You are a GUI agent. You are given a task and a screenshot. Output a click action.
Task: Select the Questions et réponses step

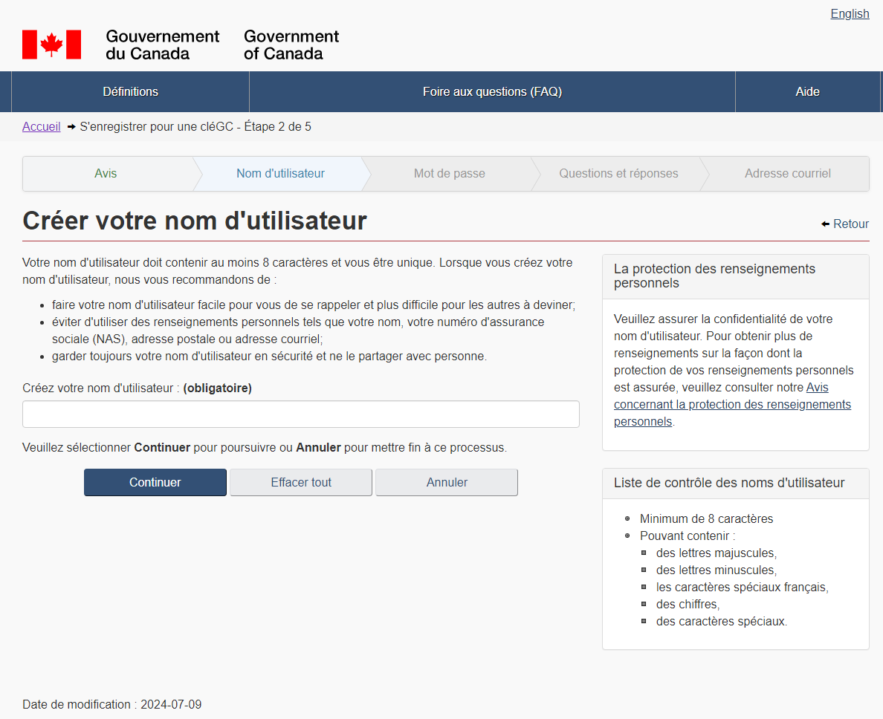[618, 174]
